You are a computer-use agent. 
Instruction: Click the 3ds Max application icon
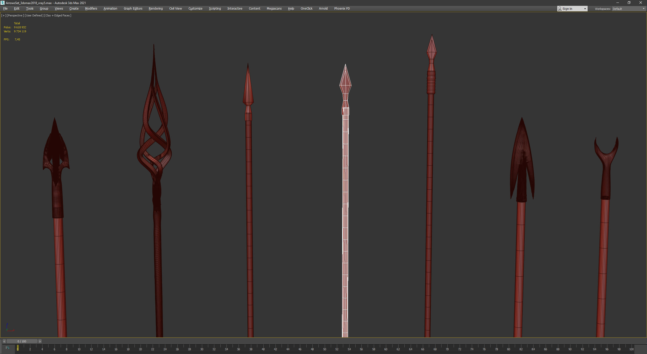point(3,3)
